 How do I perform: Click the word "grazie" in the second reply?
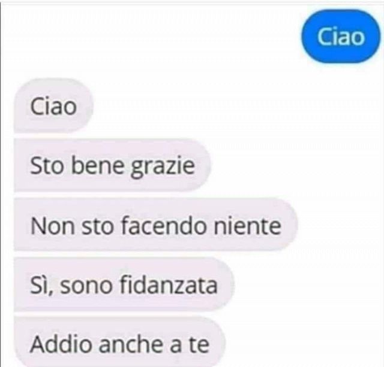point(163,167)
